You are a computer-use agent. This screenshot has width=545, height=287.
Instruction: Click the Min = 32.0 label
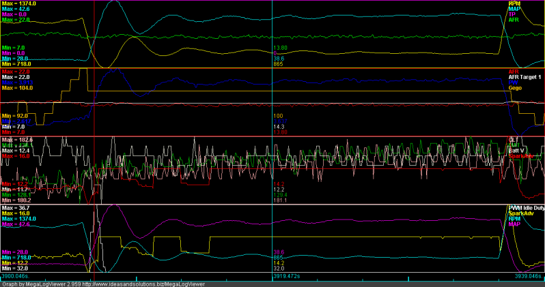15,269
